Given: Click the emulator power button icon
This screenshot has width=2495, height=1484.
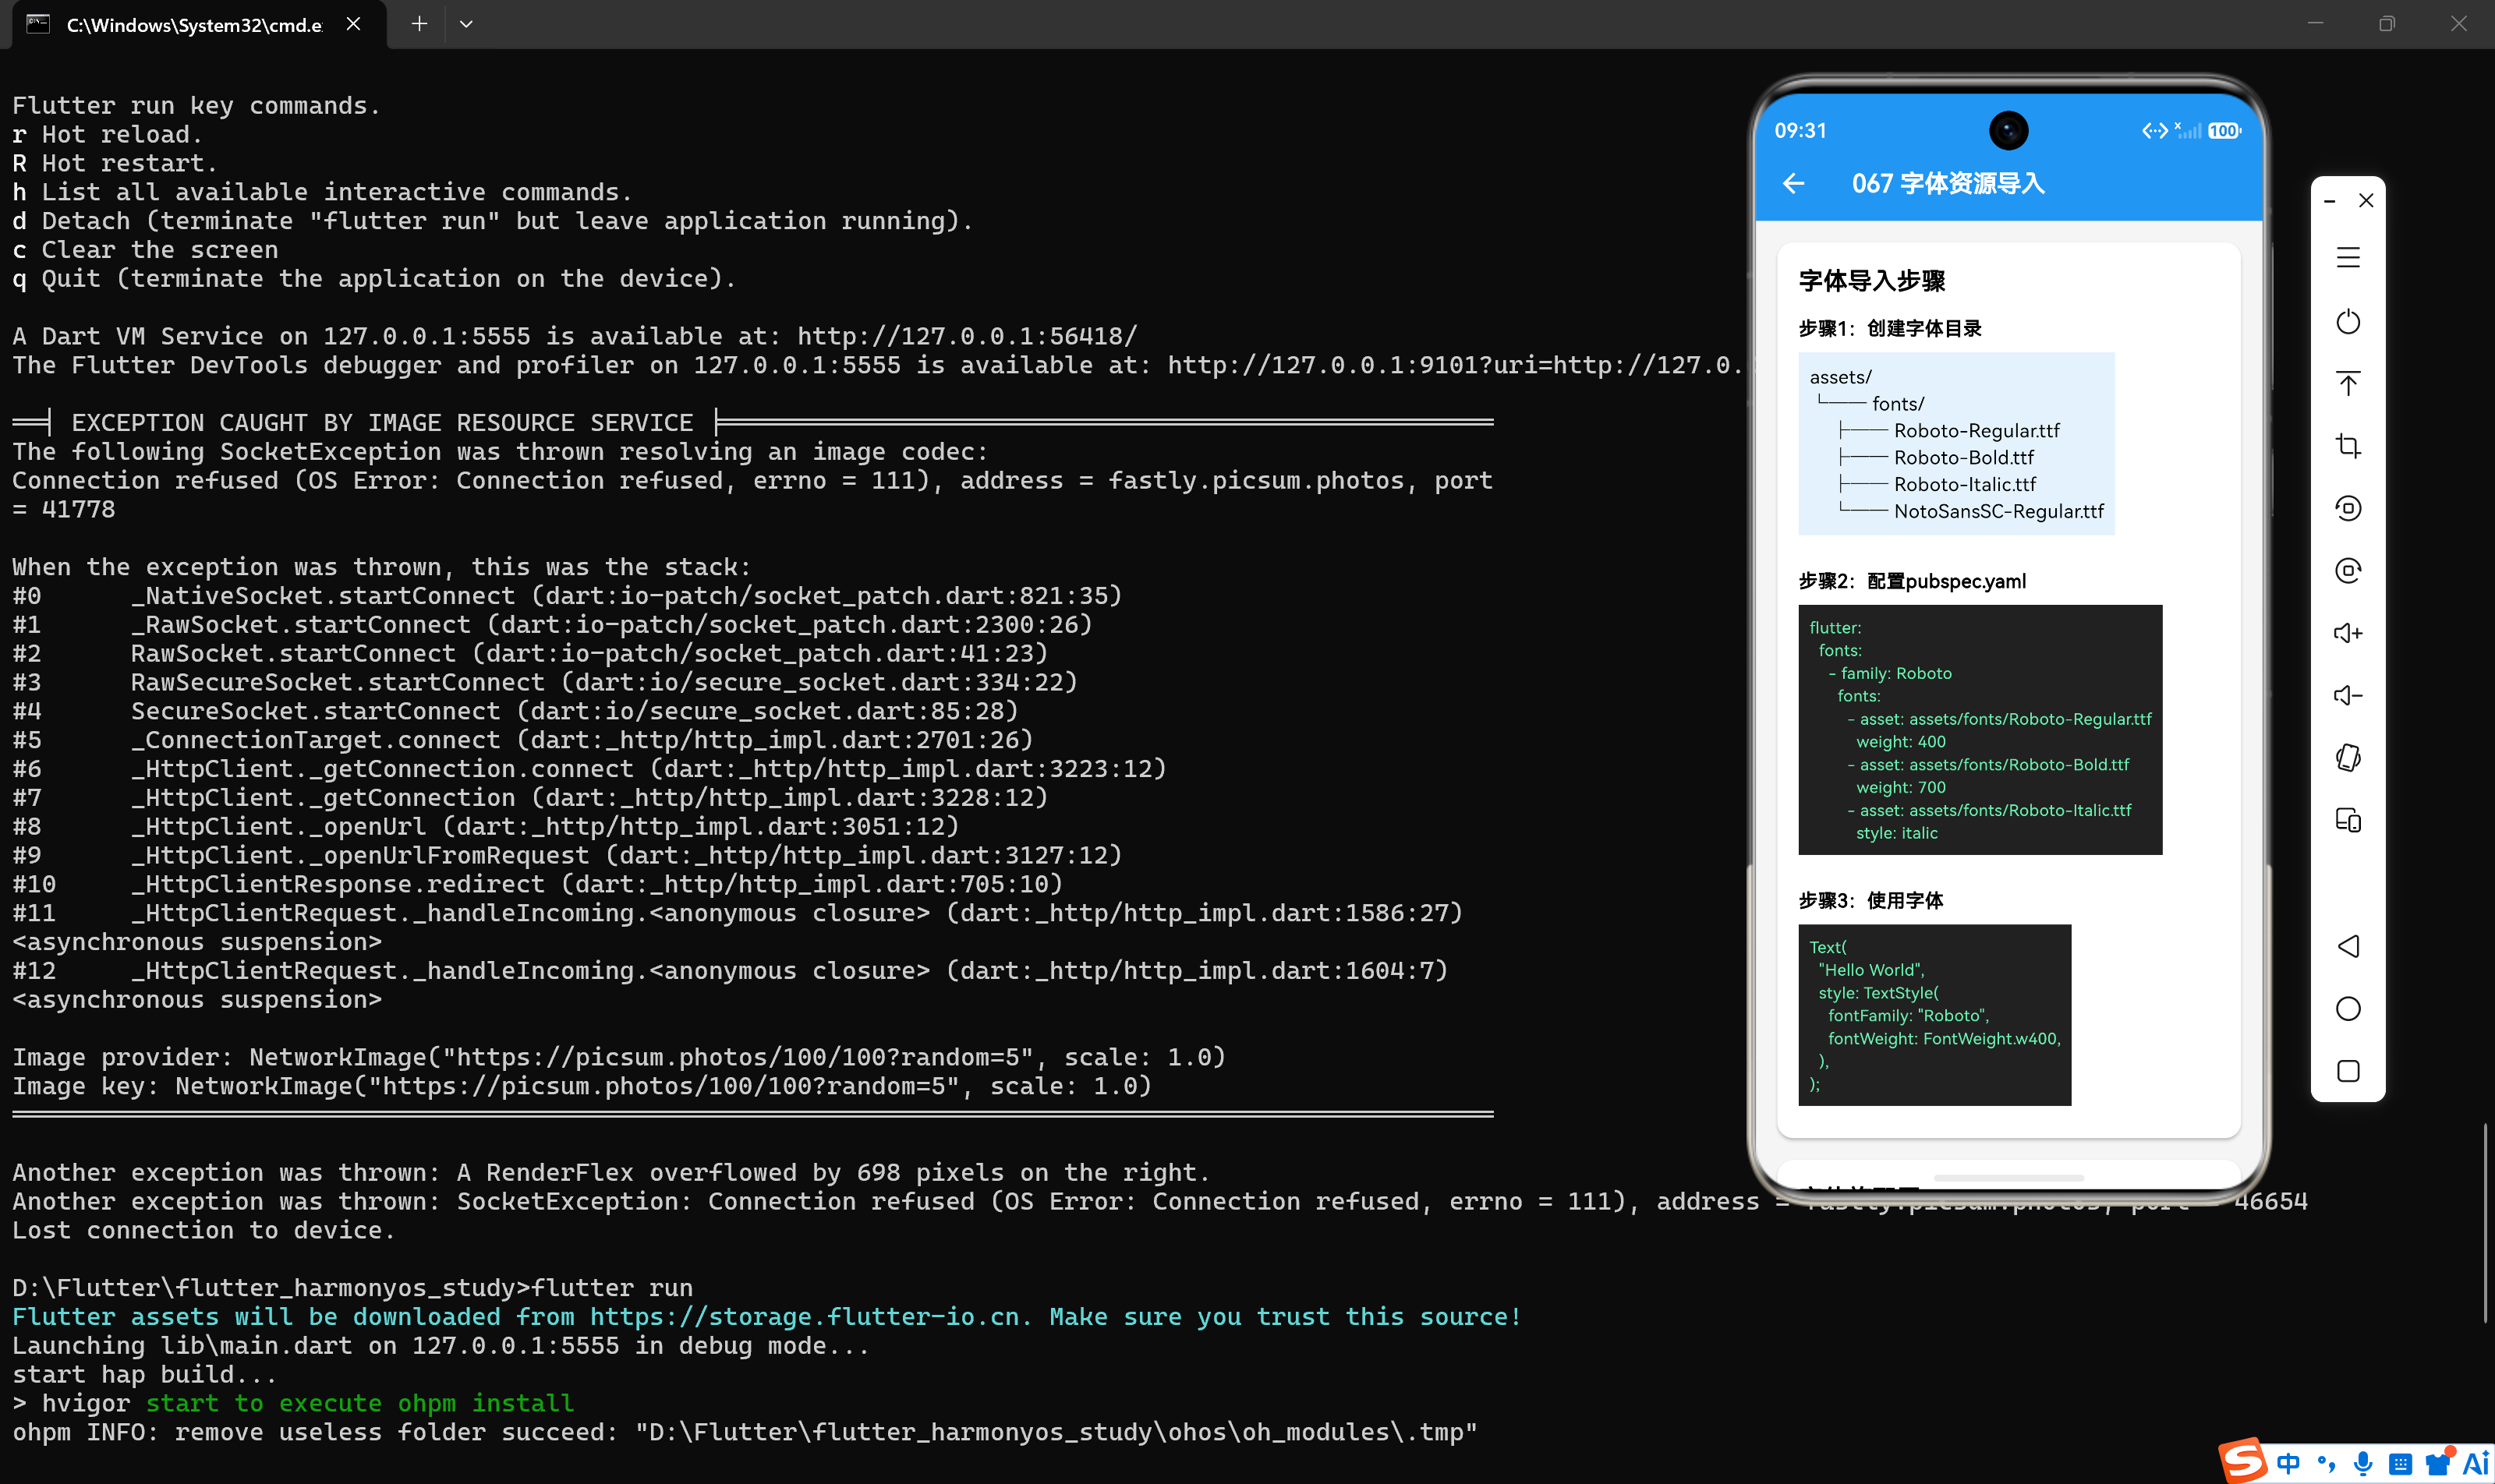Looking at the screenshot, I should 2348,322.
